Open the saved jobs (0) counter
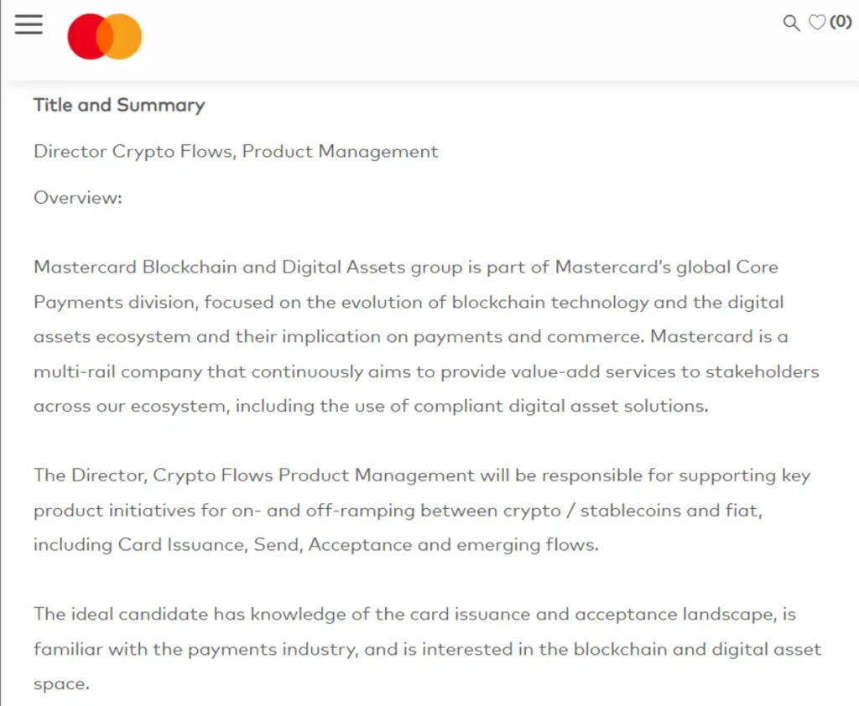The image size is (859, 706). [840, 23]
